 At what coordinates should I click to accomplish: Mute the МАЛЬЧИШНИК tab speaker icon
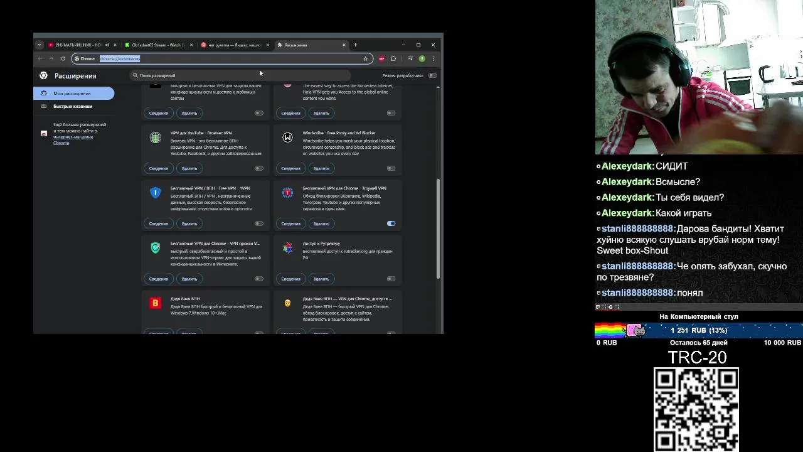pos(107,45)
